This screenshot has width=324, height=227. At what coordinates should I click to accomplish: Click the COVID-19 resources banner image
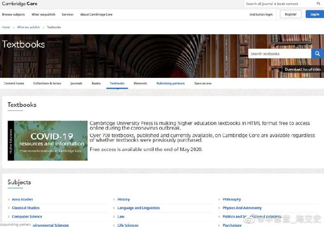coord(48,141)
